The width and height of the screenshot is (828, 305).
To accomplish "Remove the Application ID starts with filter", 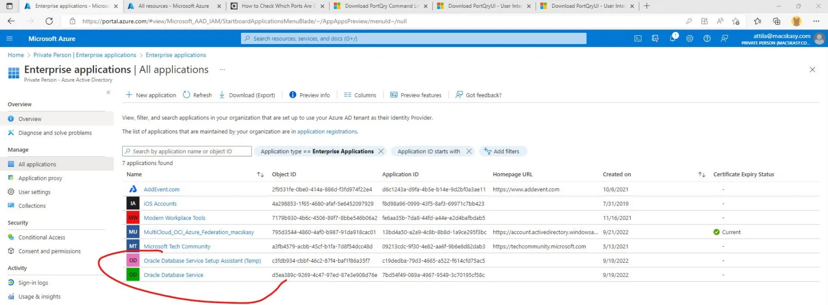I will tap(469, 151).
